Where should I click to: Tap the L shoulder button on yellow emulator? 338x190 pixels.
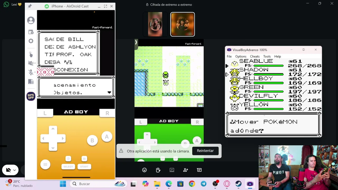point(45,113)
